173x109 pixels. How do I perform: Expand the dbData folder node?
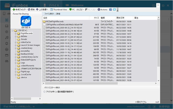pyautogui.click(x=16, y=37)
